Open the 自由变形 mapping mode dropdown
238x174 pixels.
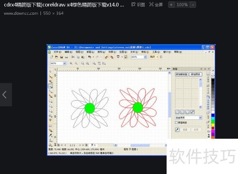point(188,118)
